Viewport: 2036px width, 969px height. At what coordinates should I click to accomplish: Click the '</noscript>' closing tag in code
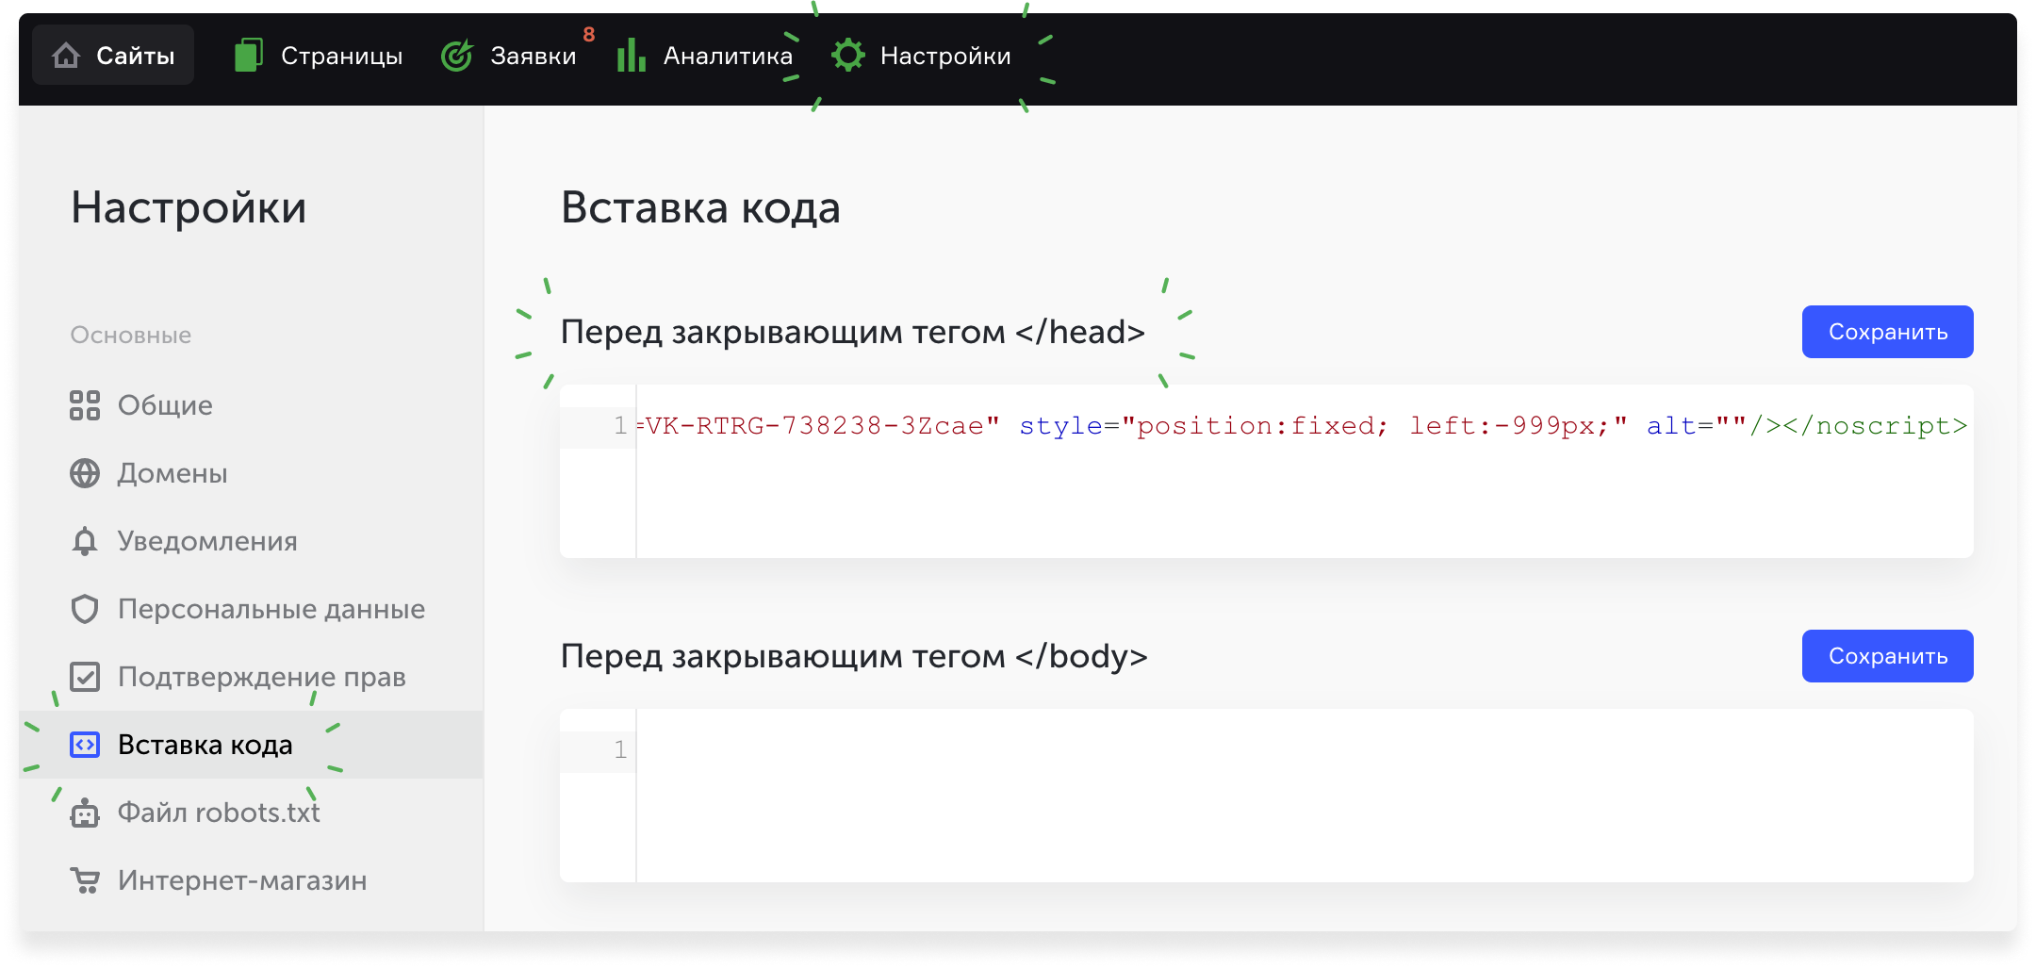(x=1875, y=426)
